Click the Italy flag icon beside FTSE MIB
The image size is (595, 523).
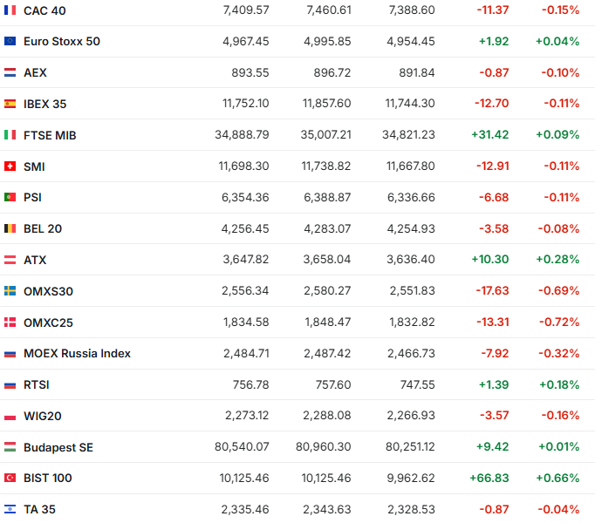pyautogui.click(x=10, y=135)
